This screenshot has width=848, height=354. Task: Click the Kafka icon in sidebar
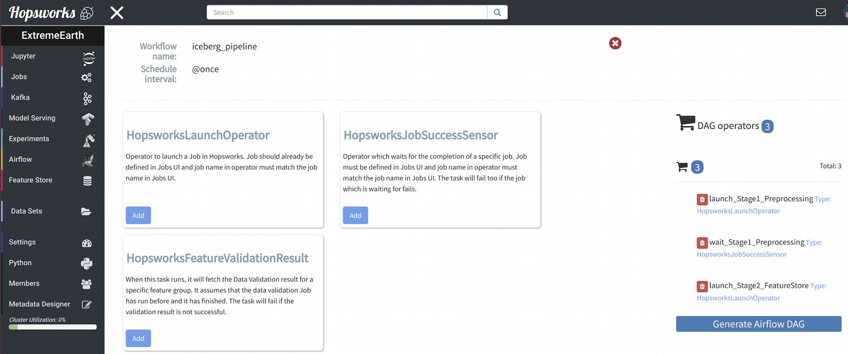(x=87, y=99)
